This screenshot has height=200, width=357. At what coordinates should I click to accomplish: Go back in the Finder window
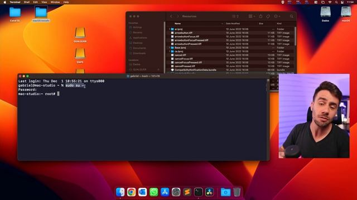(171, 16)
